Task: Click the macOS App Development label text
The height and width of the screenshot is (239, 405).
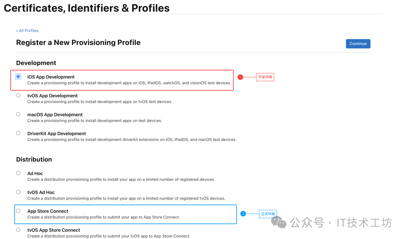Action: tap(55, 115)
